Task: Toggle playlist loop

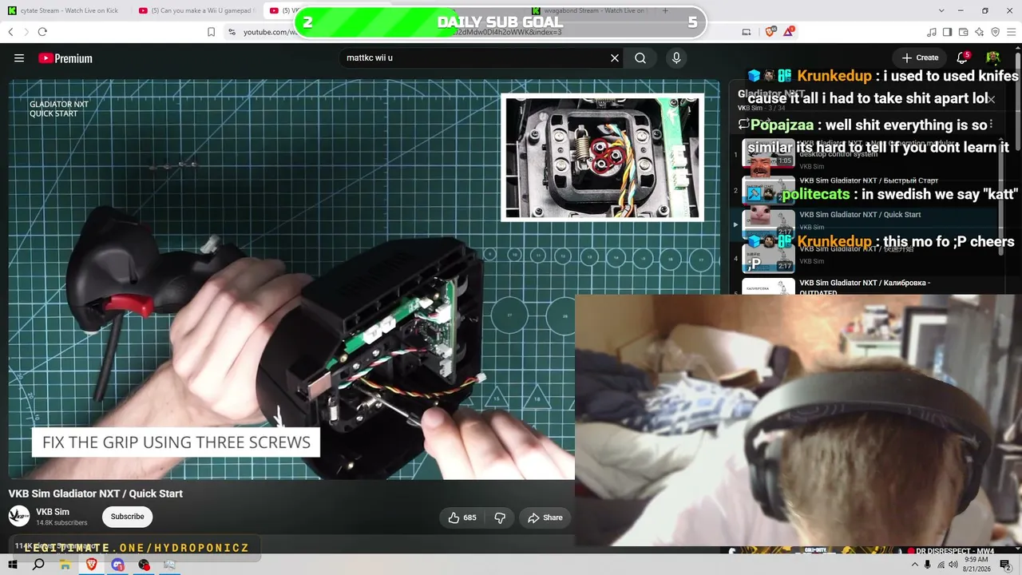Action: [743, 124]
